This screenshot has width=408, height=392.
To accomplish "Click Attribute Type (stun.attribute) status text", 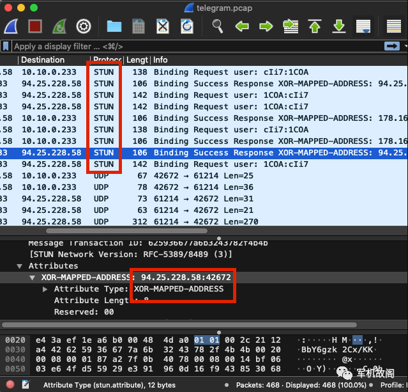I will point(109,385).
